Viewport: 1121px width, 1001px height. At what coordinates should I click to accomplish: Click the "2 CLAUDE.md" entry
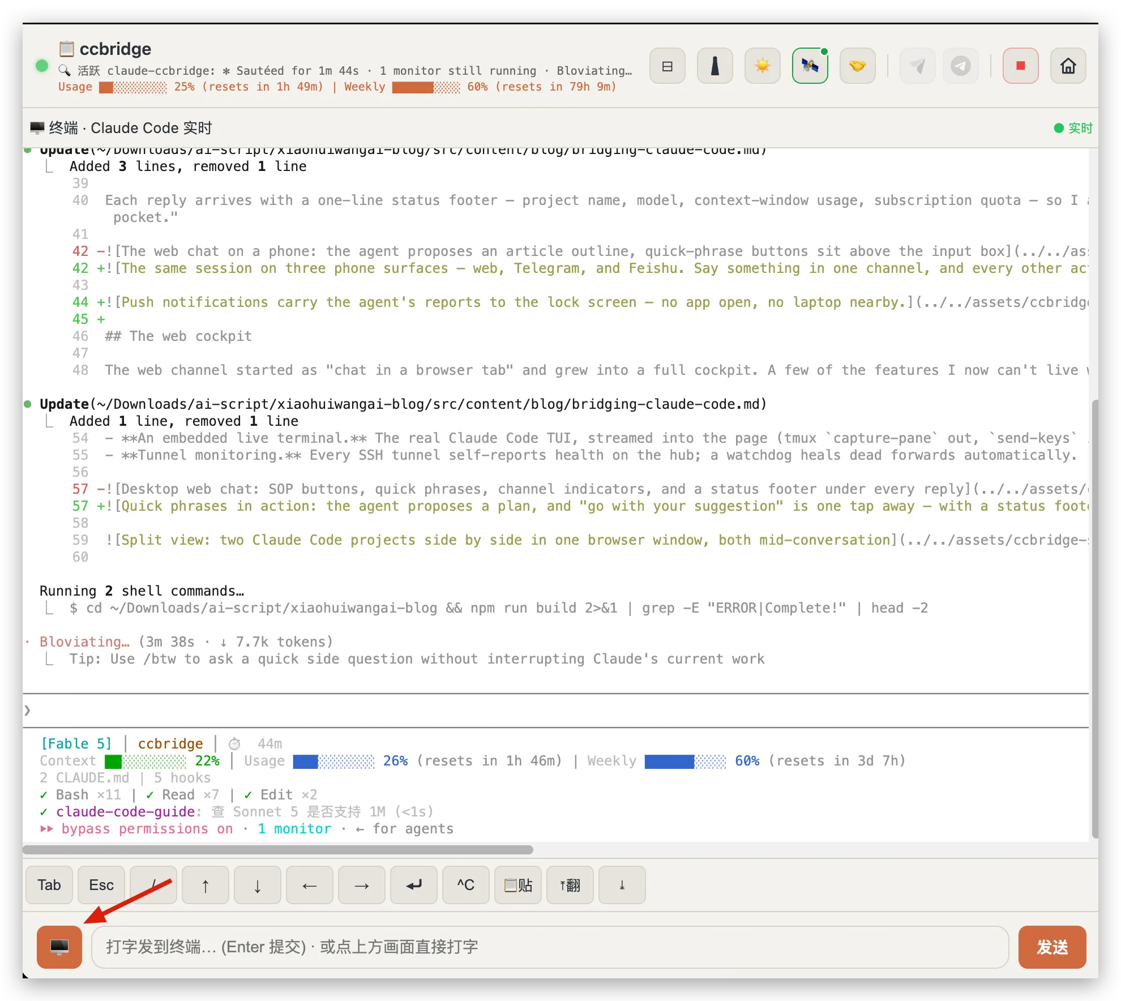[84, 778]
